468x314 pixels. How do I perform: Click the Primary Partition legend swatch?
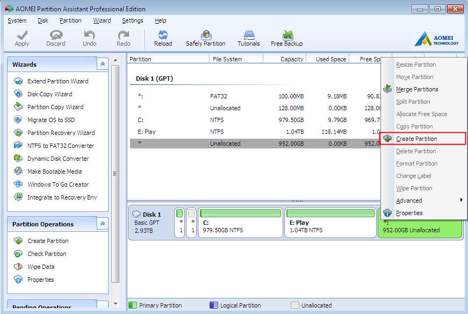tap(133, 305)
